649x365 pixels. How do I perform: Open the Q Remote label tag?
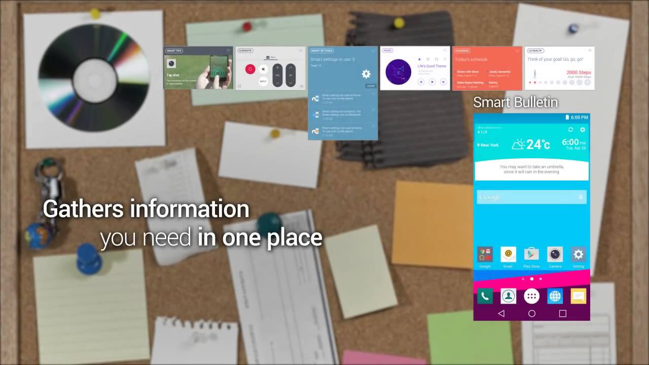pyautogui.click(x=245, y=51)
